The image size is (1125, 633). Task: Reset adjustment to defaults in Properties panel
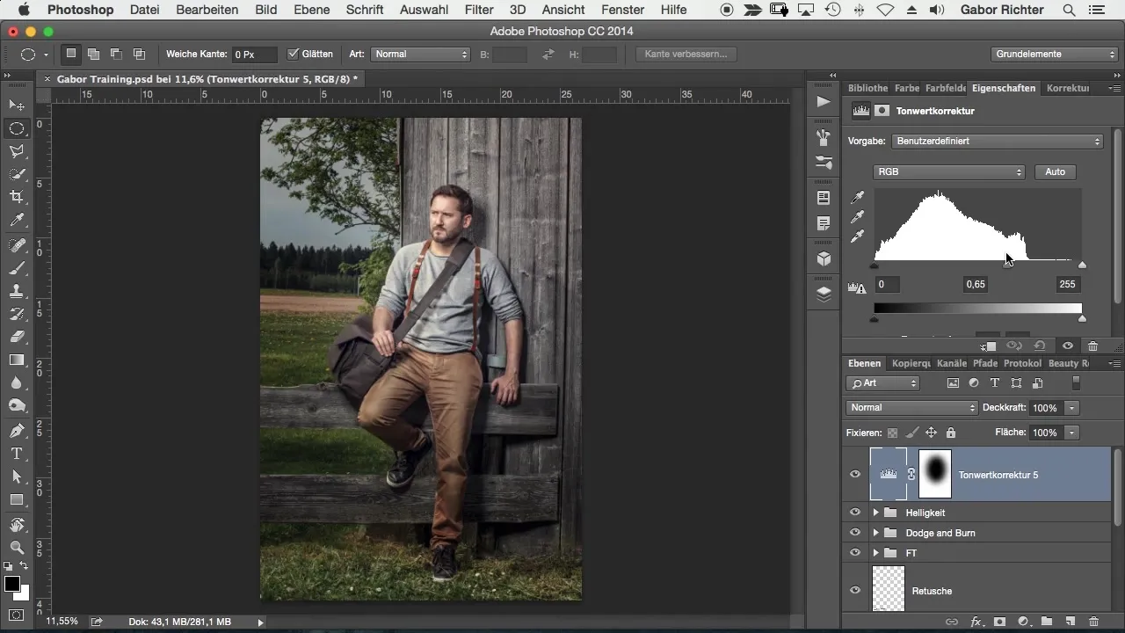point(1040,346)
